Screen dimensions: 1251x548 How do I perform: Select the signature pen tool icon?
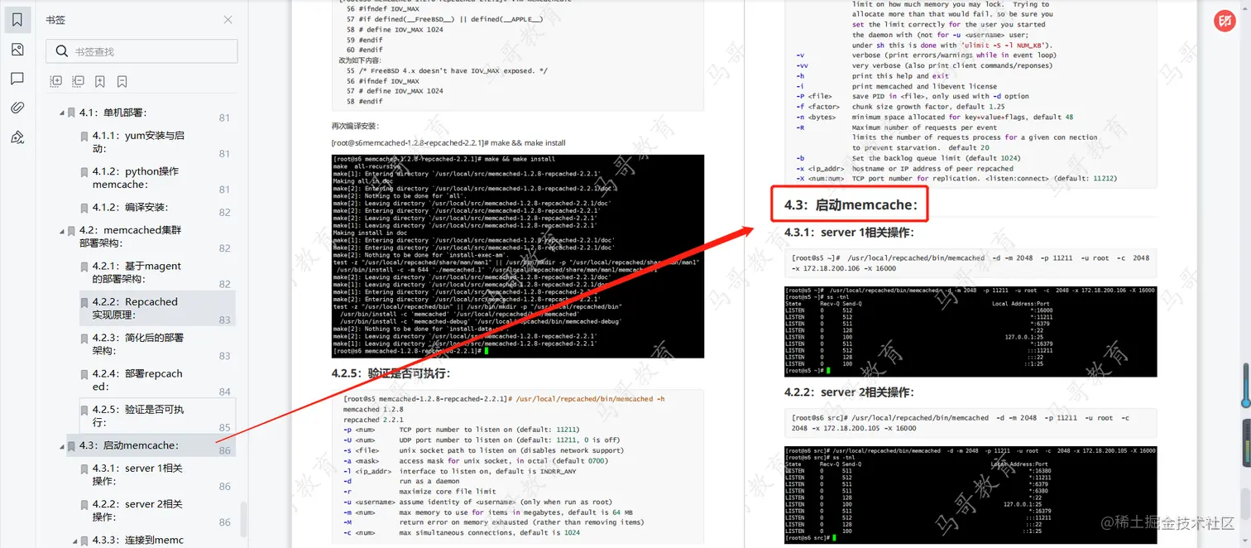[x=17, y=137]
